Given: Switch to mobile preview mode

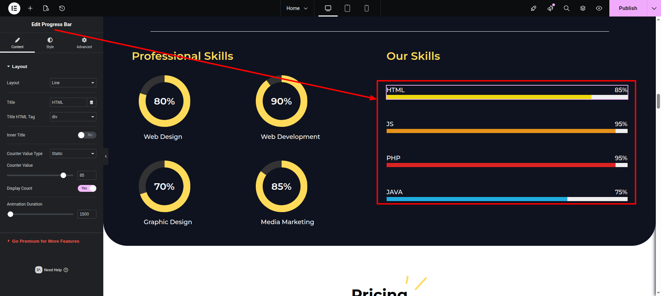Looking at the screenshot, I should (x=366, y=8).
